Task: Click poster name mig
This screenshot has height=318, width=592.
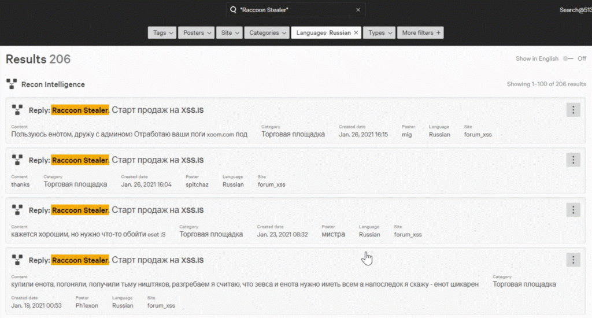Action: point(406,135)
